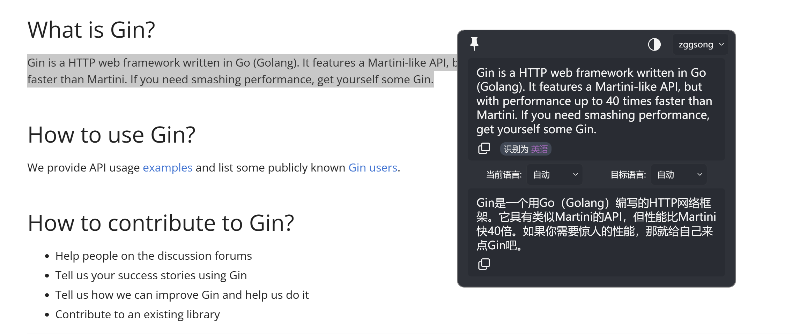
Task: Copy the translated Chinese text
Action: 484,264
